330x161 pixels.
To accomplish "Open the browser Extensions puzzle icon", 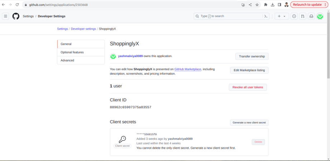I will 266,5.
